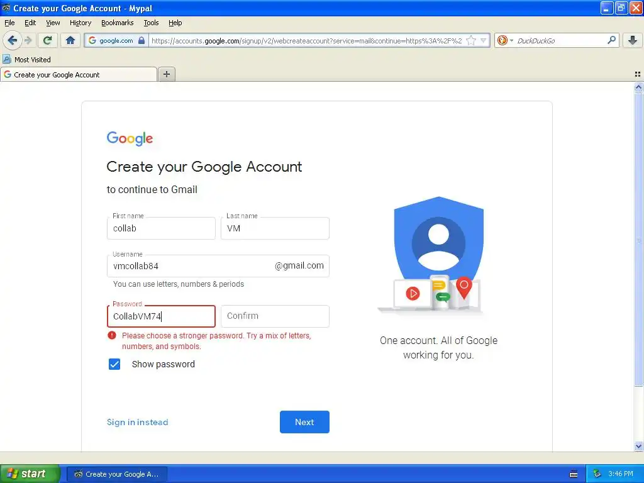Bookmark this page with the star icon
The image size is (644, 483).
click(x=471, y=40)
